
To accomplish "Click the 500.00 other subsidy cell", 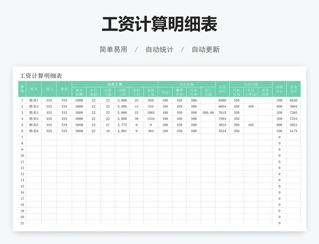I will tap(208, 112).
